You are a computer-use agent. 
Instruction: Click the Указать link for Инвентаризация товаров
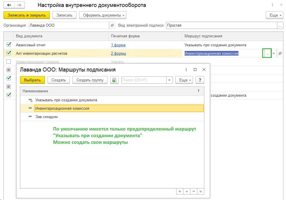point(117,62)
